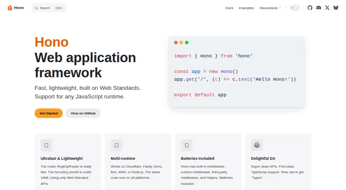Click the 'Delightful DX' heading

[x=263, y=158]
